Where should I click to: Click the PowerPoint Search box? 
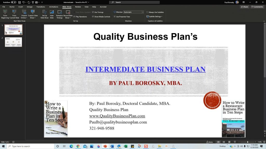(134, 2)
